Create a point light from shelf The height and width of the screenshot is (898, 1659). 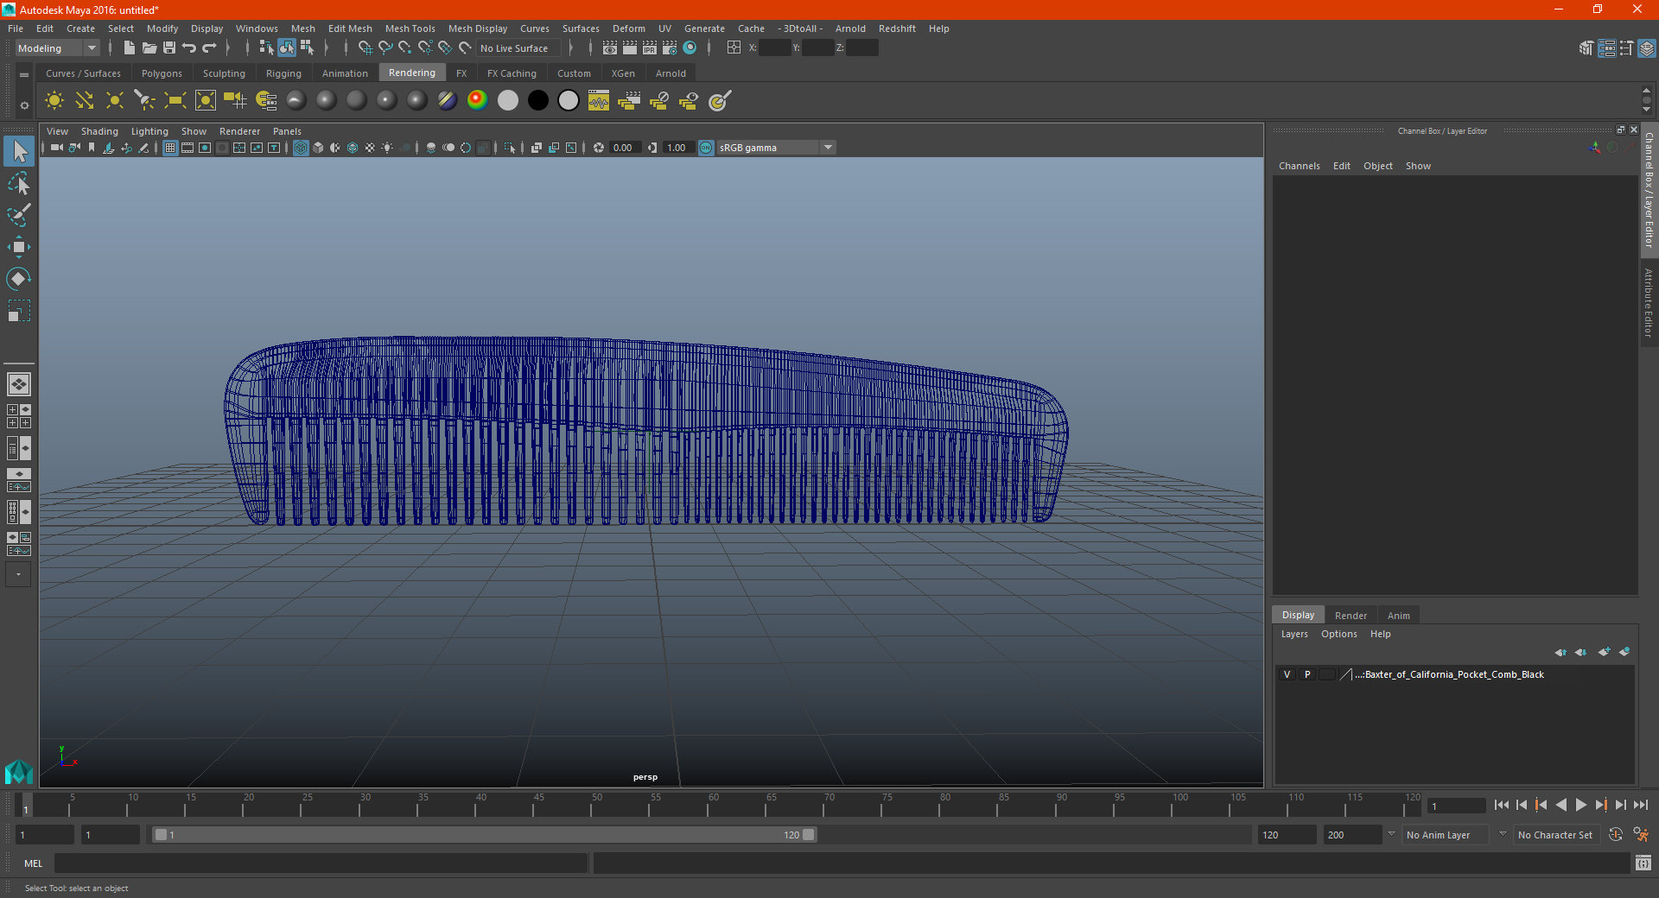tap(115, 101)
